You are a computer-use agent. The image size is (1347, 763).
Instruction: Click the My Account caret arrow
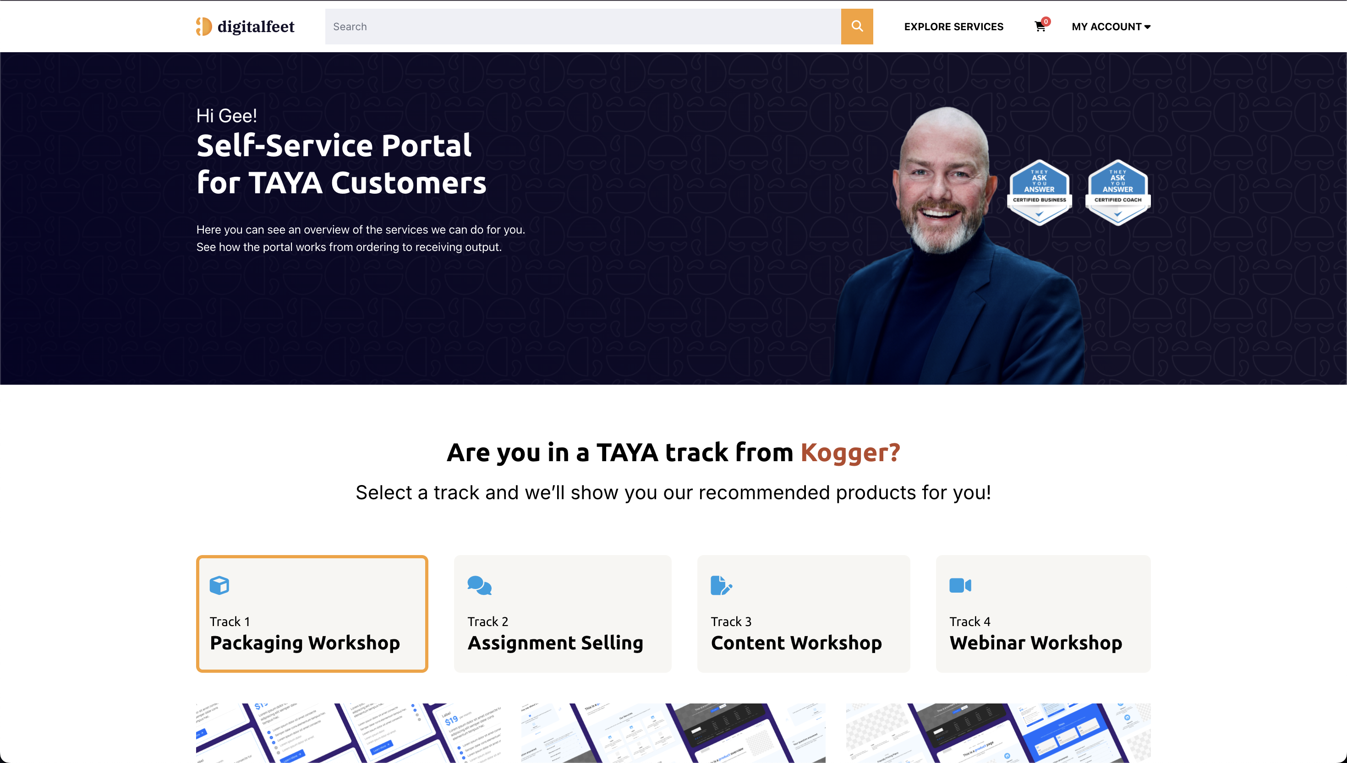(1147, 27)
